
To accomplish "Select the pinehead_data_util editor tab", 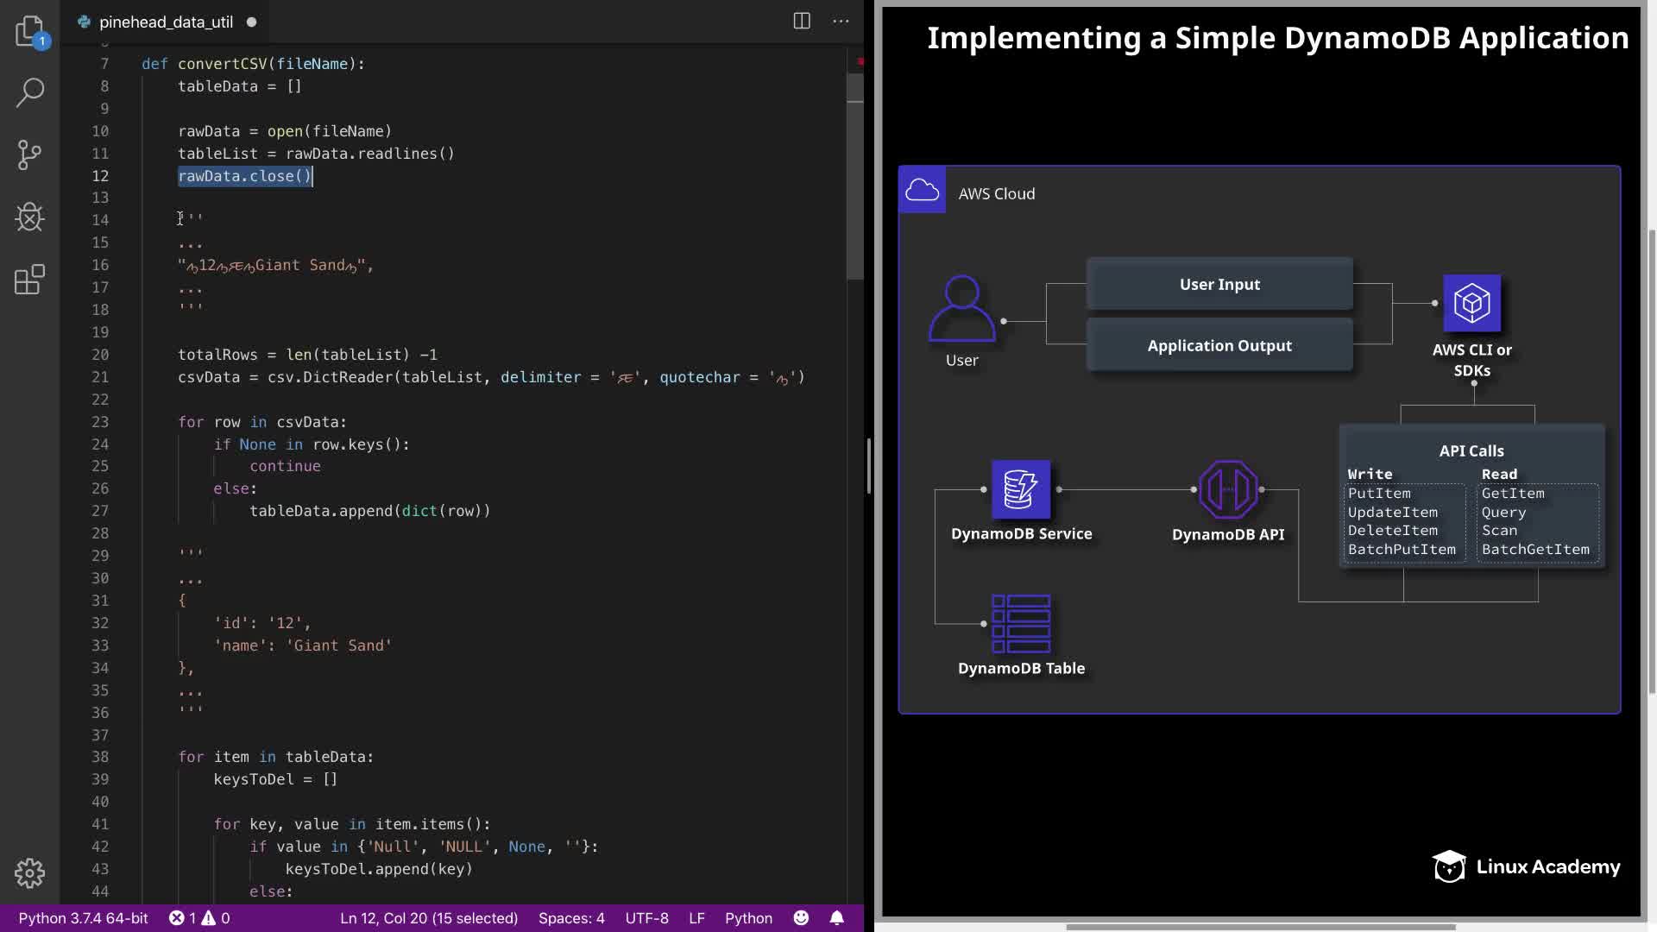I will (166, 22).
